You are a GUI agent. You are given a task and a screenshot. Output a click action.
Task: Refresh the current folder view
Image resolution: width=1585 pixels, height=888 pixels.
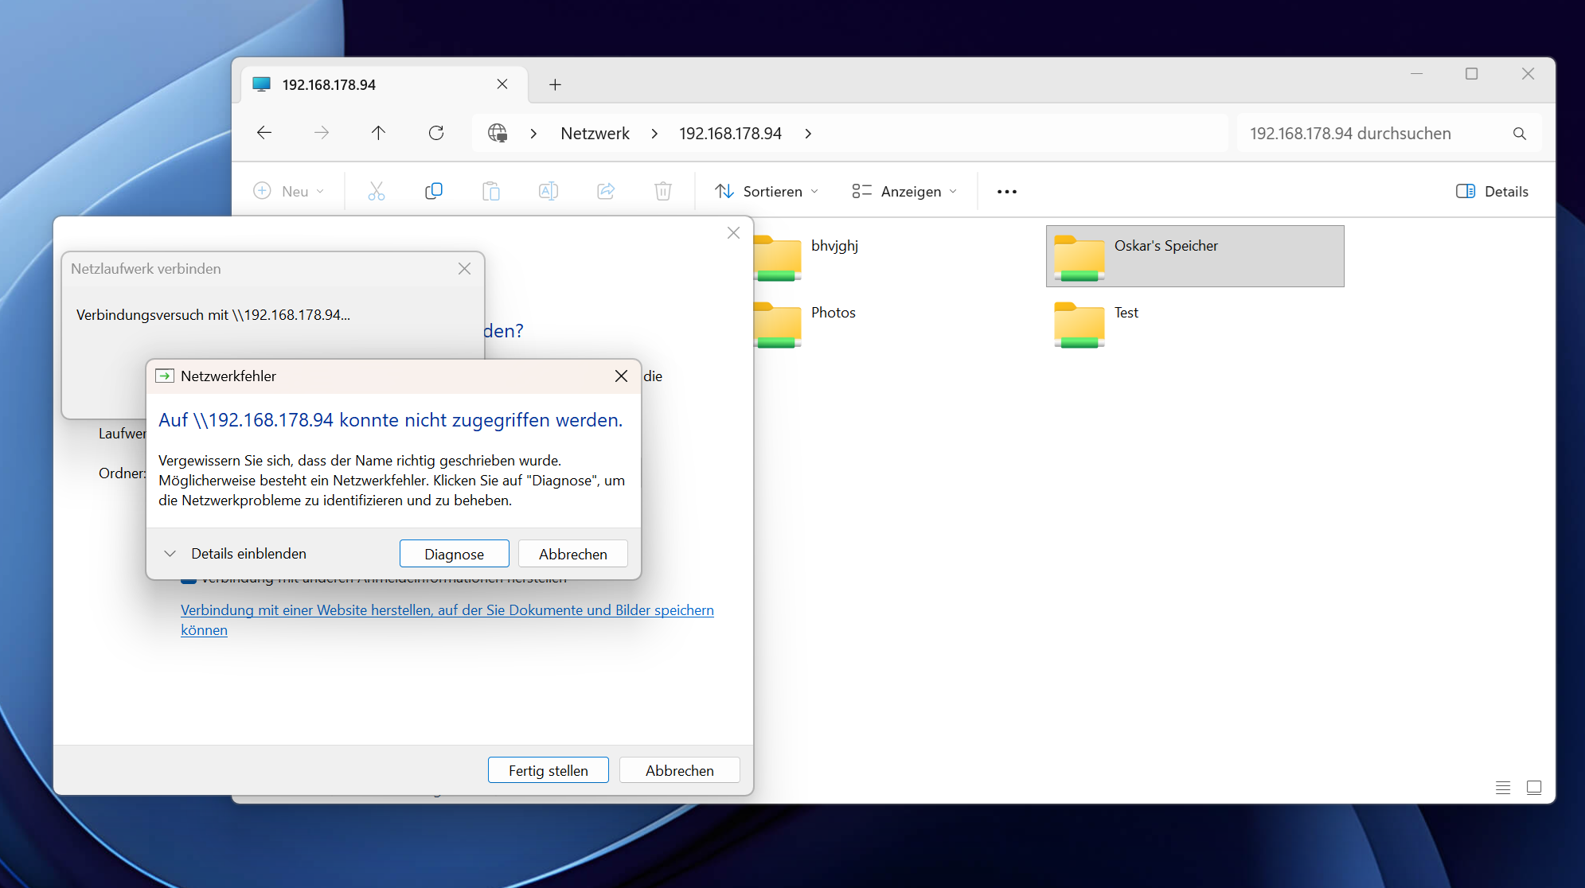[436, 133]
